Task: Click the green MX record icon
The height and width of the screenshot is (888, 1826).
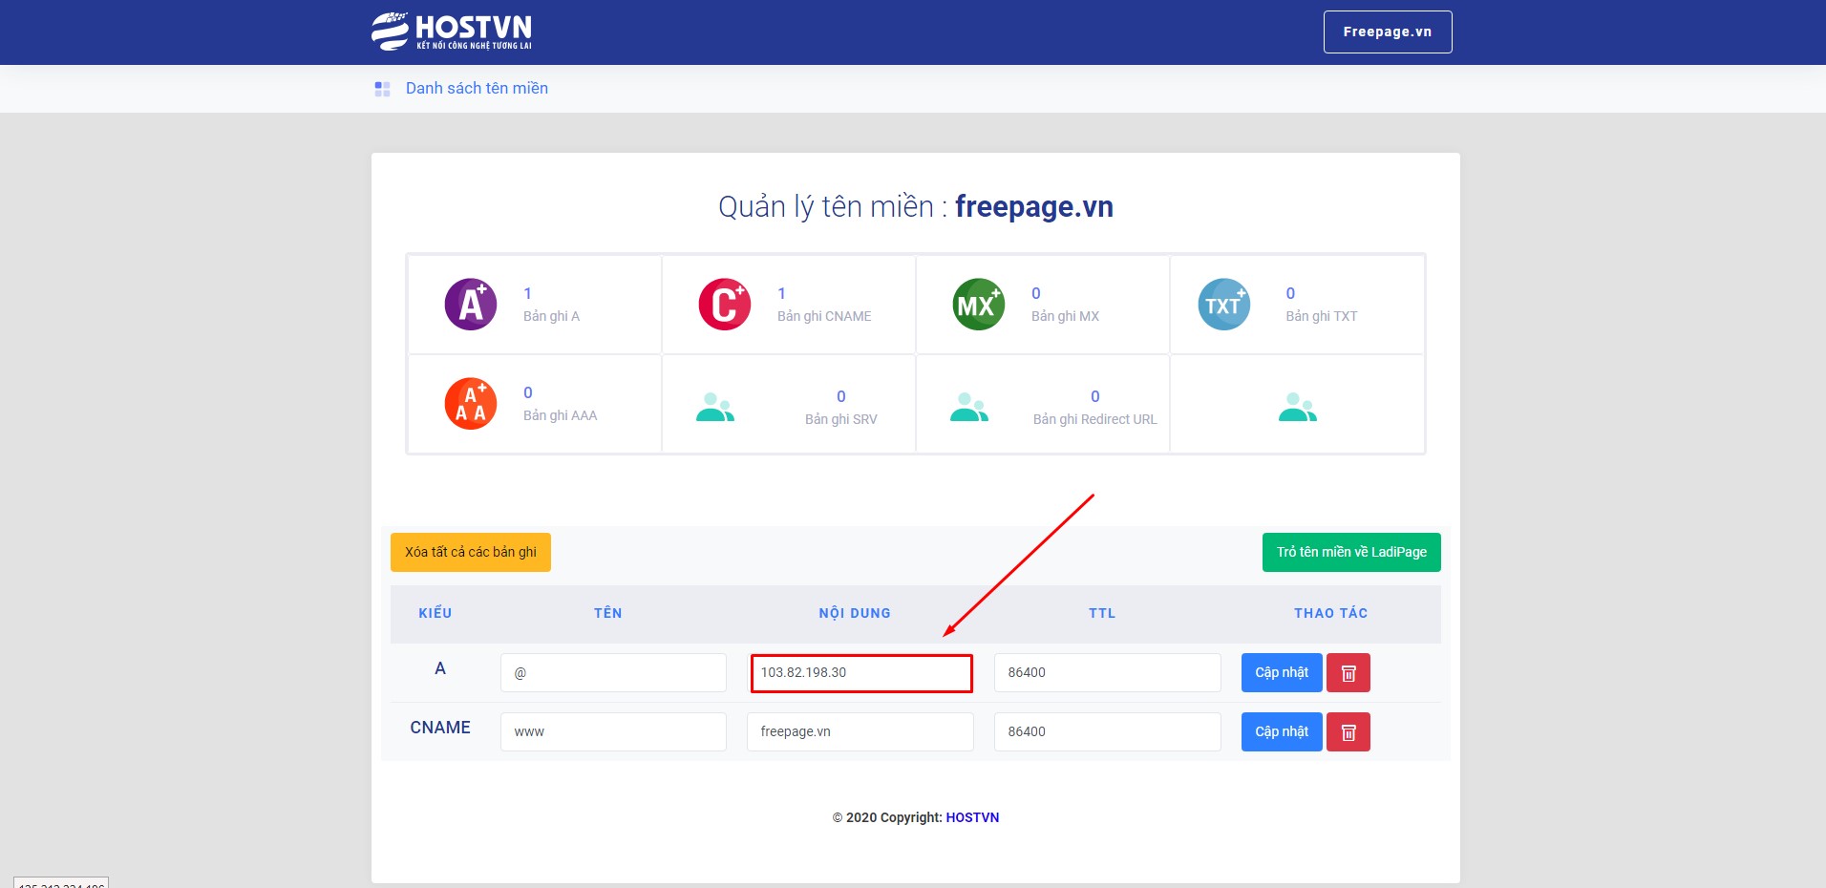Action: 979,305
